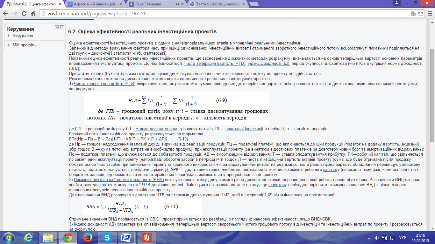The image size is (435, 244).
Task: Go back using the browser back arrow
Action: point(6,14)
